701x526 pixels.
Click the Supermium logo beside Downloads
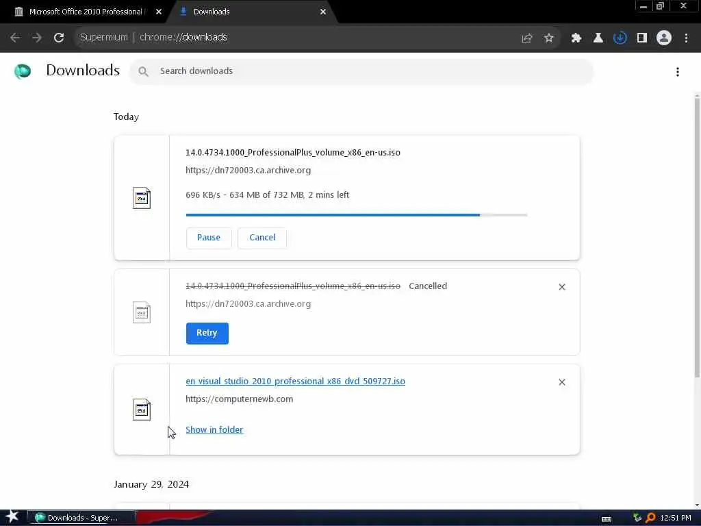[23, 71]
